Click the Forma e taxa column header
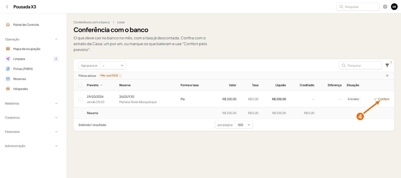The height and width of the screenshot is (178, 401). click(x=190, y=85)
